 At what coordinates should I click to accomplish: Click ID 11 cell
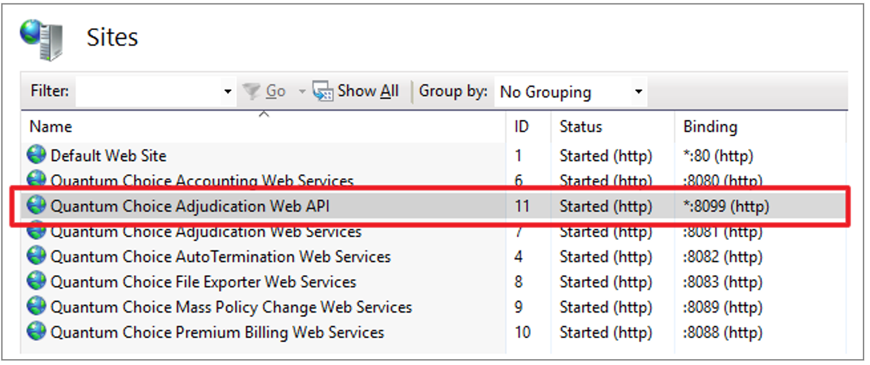tap(522, 206)
